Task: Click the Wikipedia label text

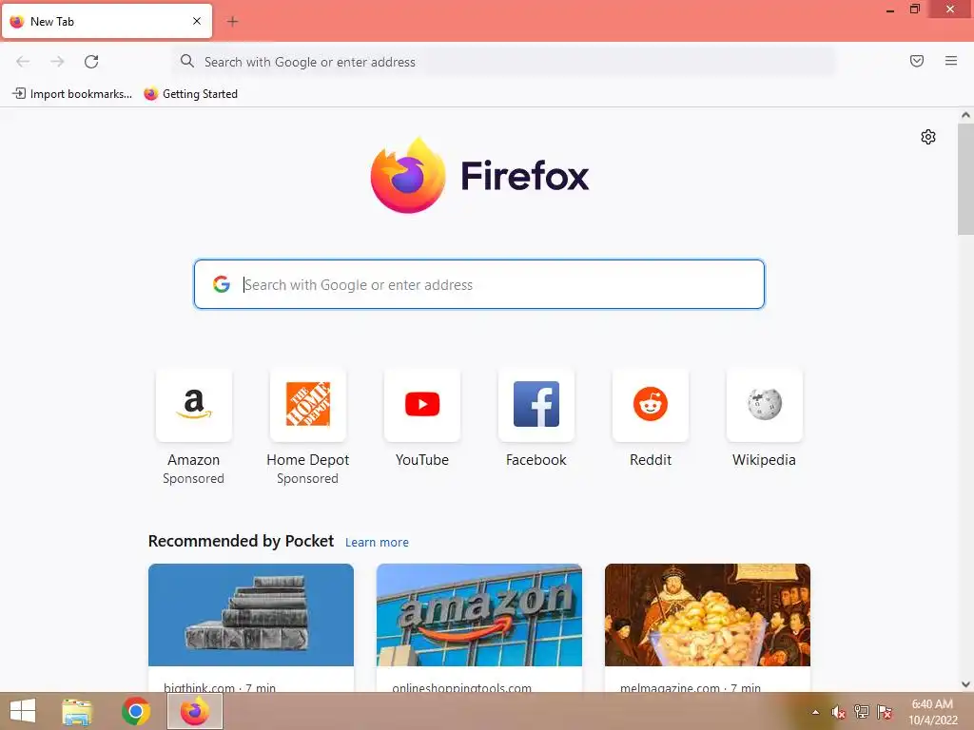Action: [764, 460]
